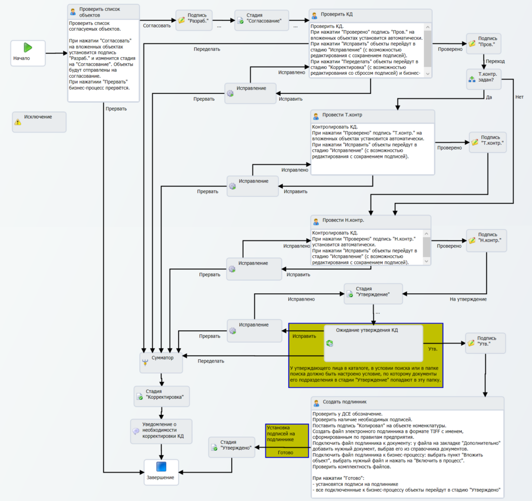
Task: Click the pencil icon of Подпись "Разраб."
Action: (181, 20)
